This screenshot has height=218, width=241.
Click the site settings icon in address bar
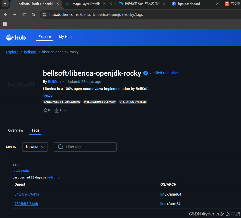pyautogui.click(x=44, y=15)
